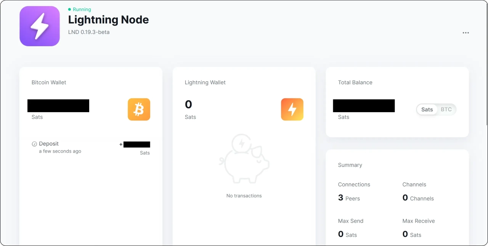Click the No transactions message
This screenshot has width=488, height=246.
[244, 196]
